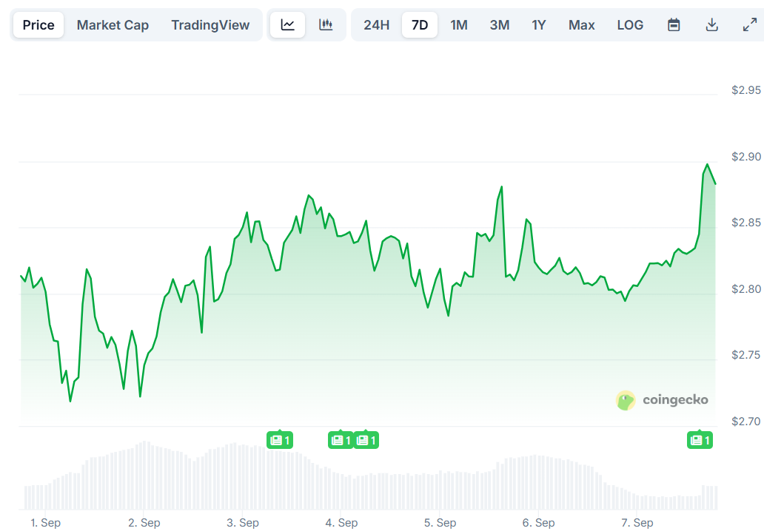The image size is (764, 531).
Task: Click the 6. Sep date label
Action: [538, 523]
